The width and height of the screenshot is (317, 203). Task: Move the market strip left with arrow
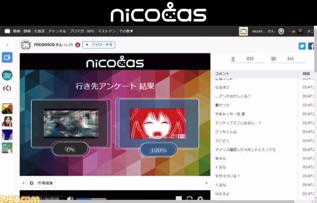click(23, 183)
